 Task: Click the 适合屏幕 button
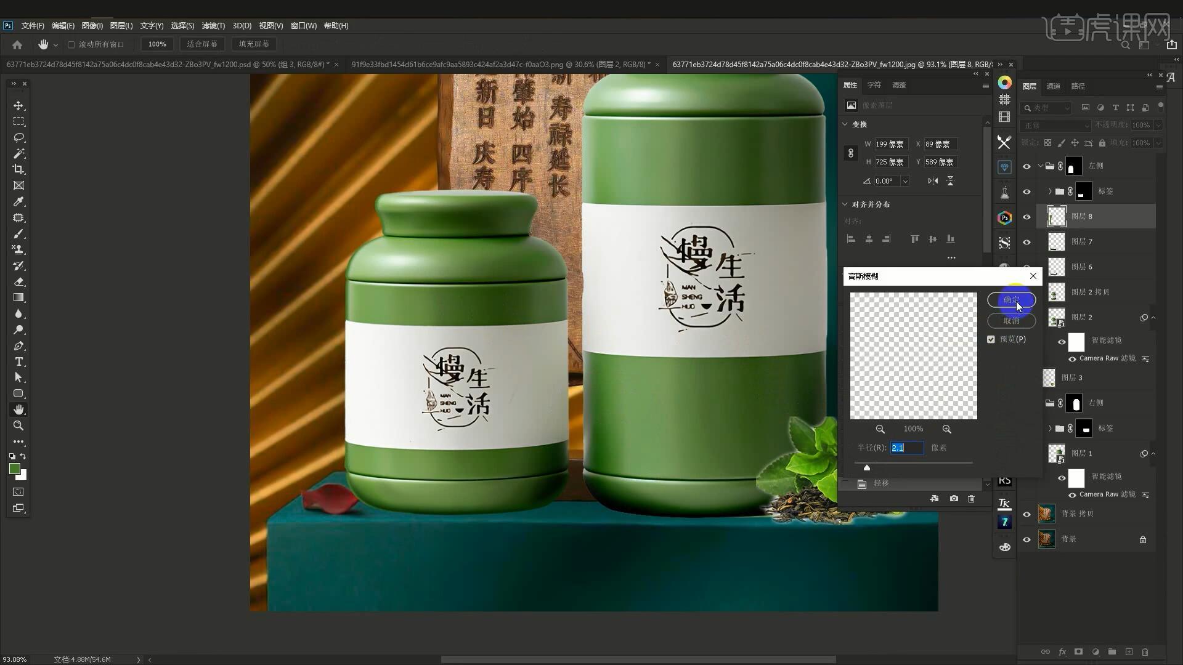point(202,44)
